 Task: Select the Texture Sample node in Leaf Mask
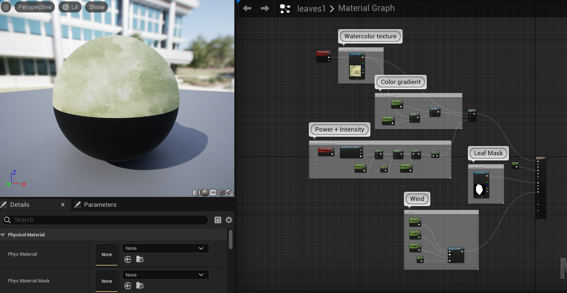coord(481,184)
